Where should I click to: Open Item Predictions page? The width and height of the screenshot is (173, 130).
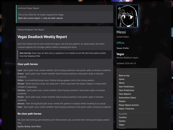[127, 87]
